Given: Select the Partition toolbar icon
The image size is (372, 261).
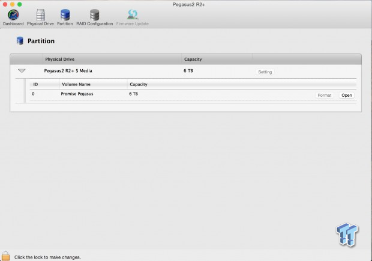Looking at the screenshot, I should tap(65, 15).
